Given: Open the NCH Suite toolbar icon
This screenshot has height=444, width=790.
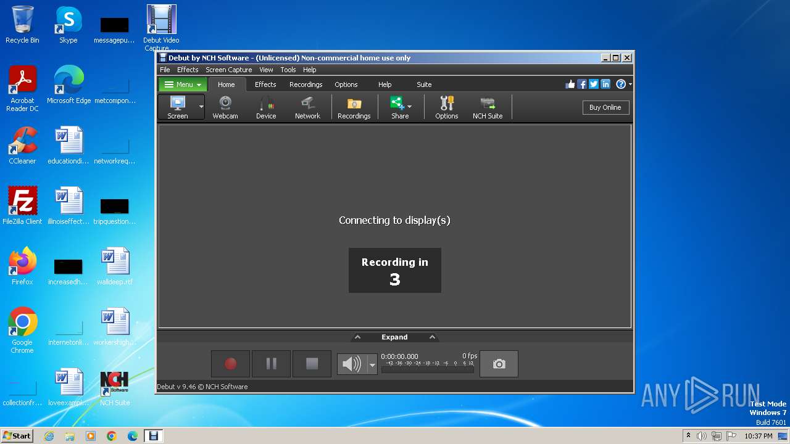Looking at the screenshot, I should 488,107.
